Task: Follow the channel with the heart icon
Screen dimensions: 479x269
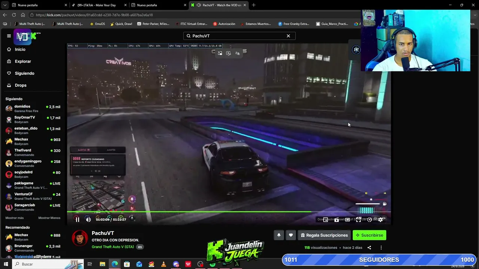Action: pos(291,235)
